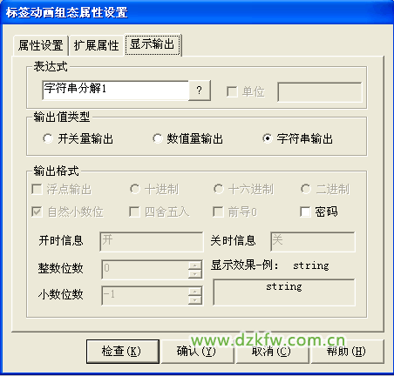Click the 开时信息 text field
The height and width of the screenshot is (376, 394).
coord(152,241)
